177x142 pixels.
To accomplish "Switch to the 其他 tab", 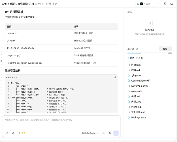I will click(x=139, y=58).
